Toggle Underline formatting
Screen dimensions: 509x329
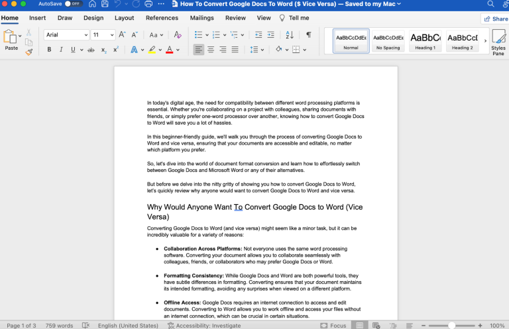click(73, 50)
